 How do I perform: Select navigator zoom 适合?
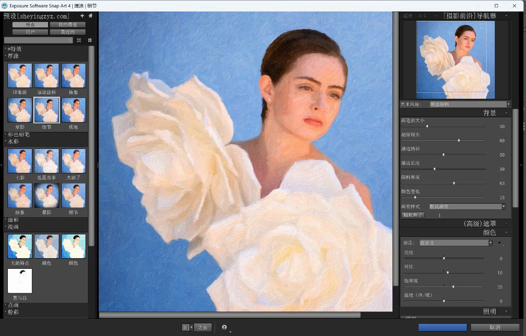pos(408,16)
